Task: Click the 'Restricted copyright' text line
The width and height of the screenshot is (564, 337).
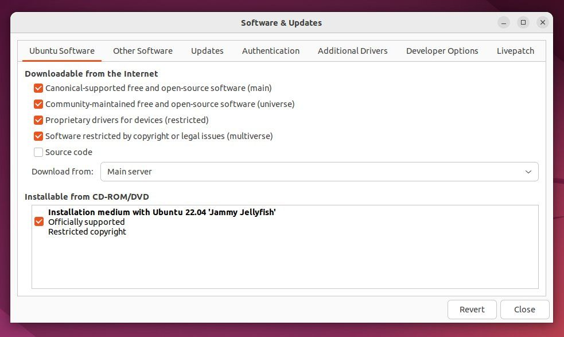Action: tap(87, 232)
